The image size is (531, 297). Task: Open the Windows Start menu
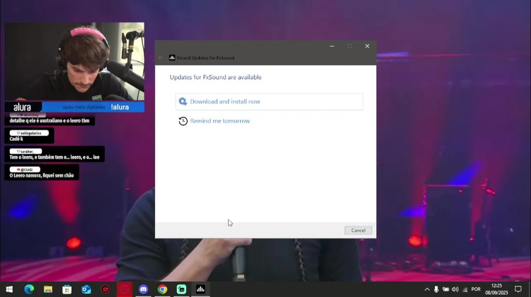[9, 289]
